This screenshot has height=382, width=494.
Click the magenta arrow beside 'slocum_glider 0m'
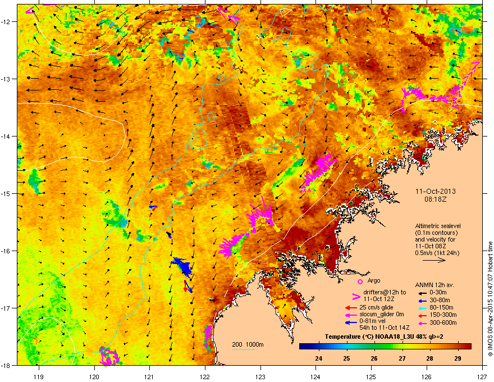(351, 315)
